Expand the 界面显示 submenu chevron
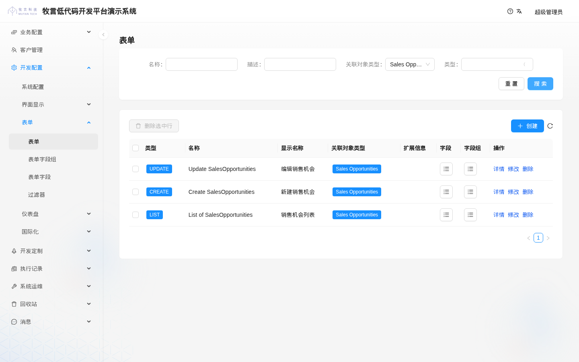 [89, 105]
